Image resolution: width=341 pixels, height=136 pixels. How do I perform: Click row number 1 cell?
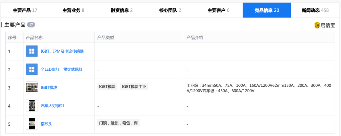click(x=14, y=52)
